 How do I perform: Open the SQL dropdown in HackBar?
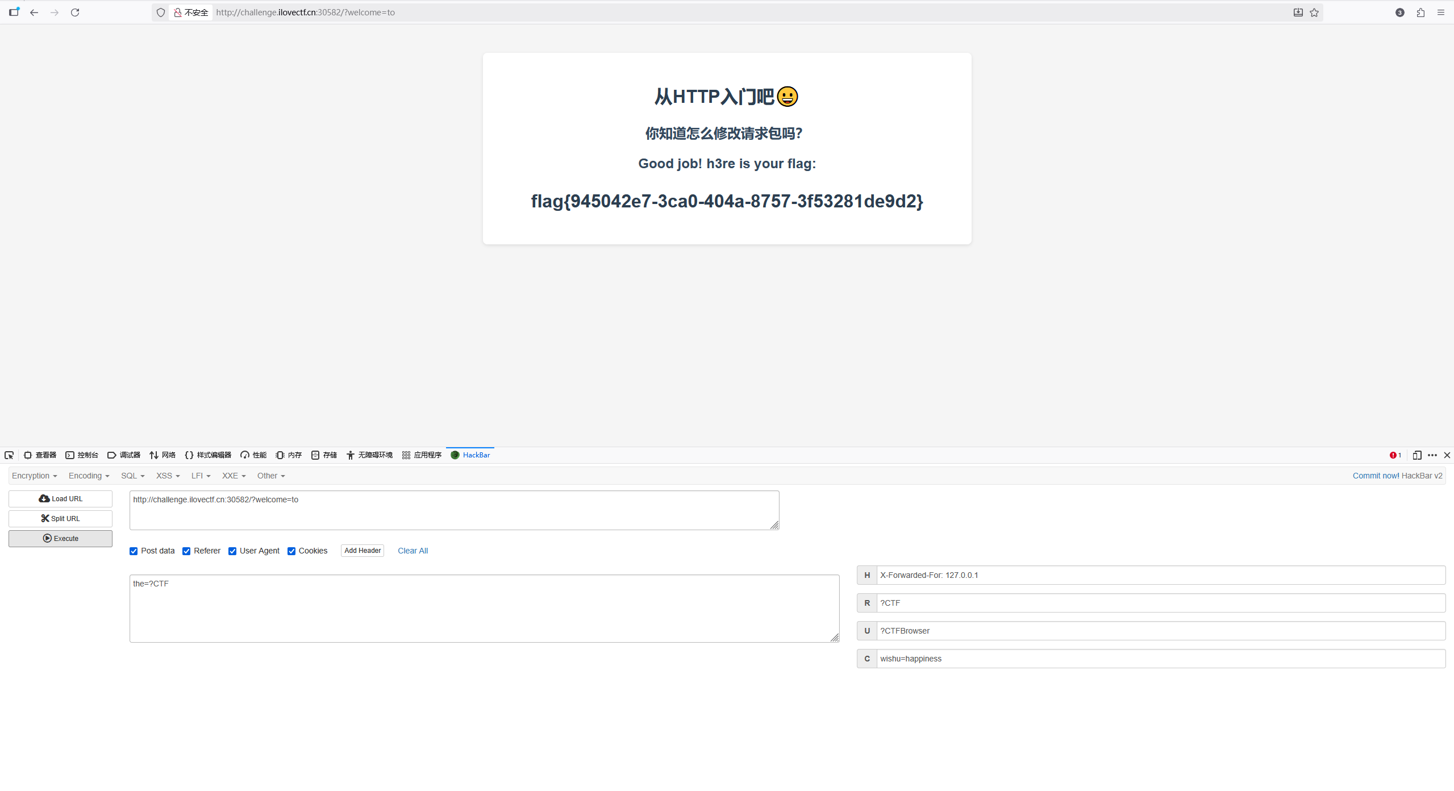tap(132, 476)
